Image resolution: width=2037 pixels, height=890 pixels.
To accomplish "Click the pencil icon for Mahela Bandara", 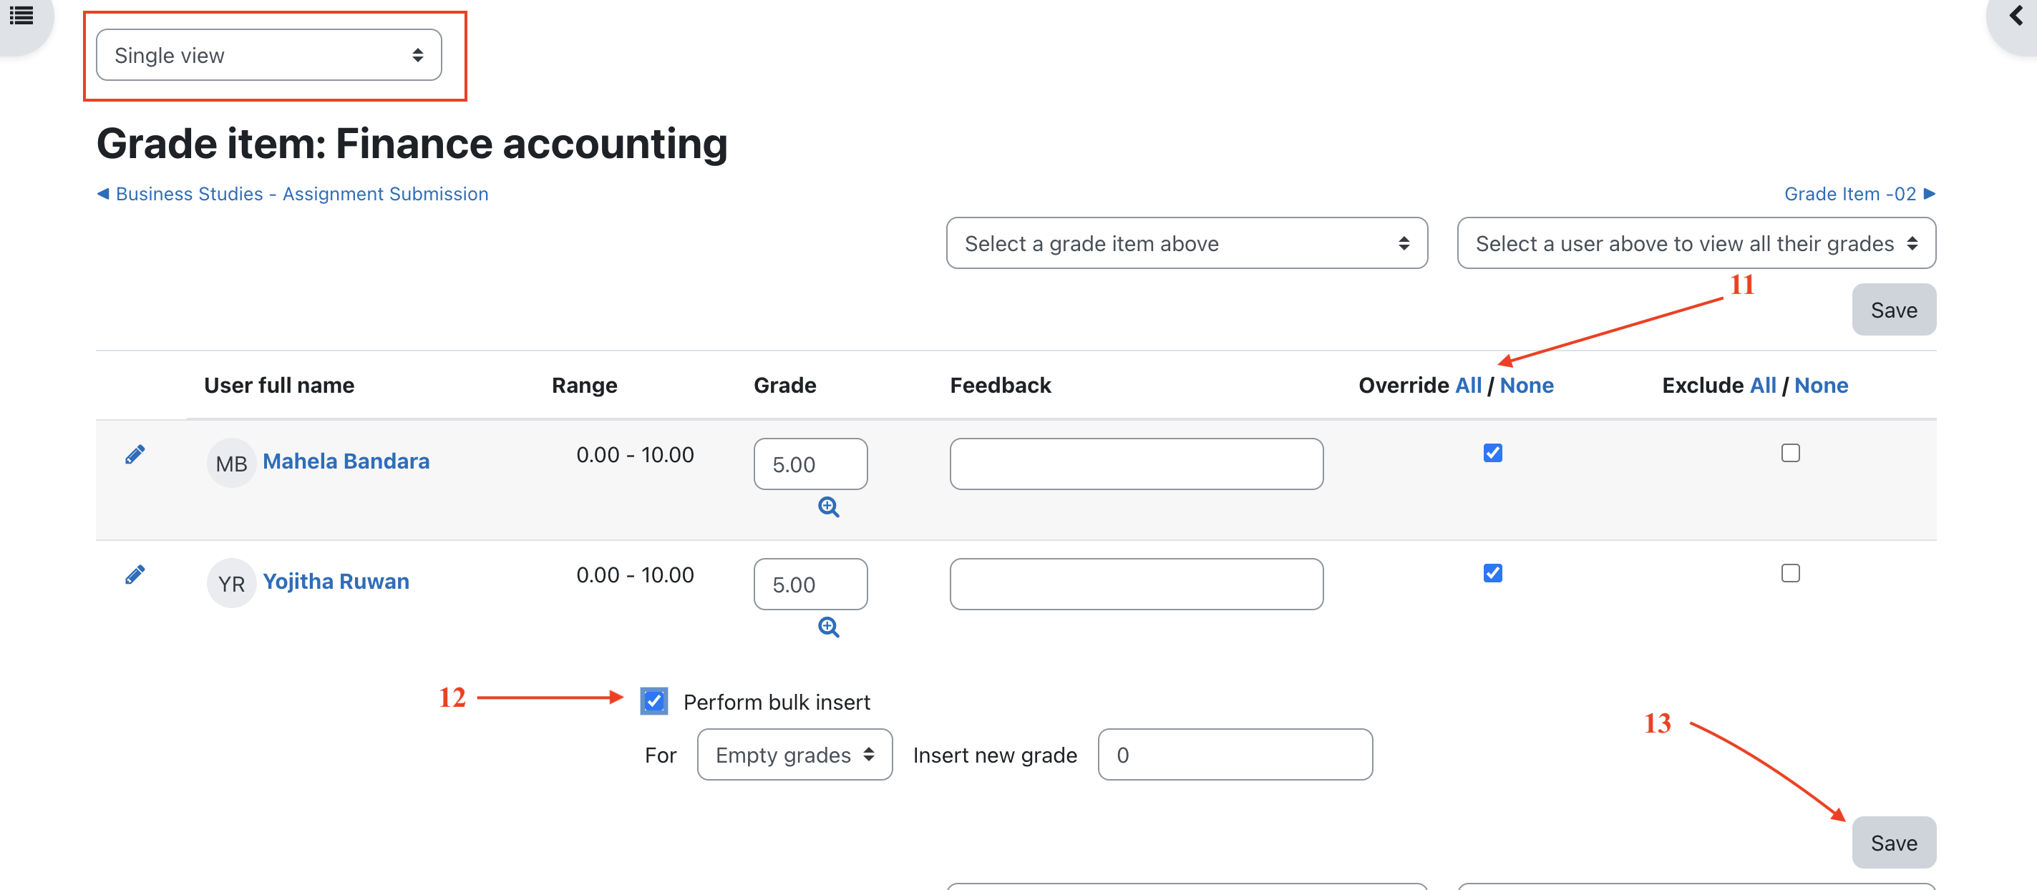I will click(135, 454).
